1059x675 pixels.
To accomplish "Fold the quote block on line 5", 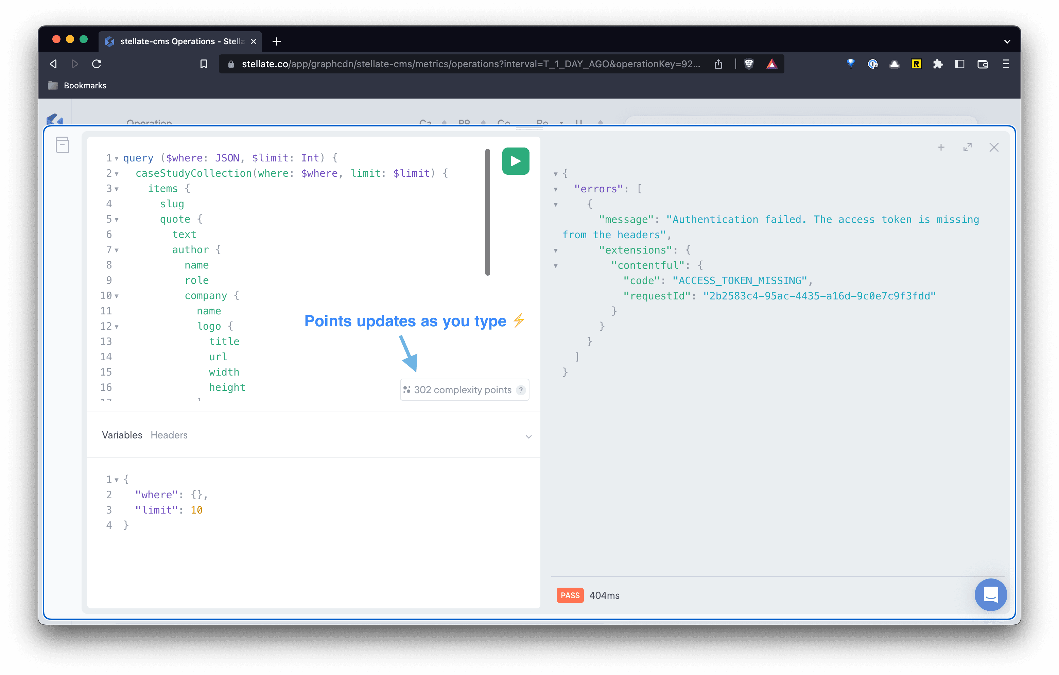I will 116,219.
